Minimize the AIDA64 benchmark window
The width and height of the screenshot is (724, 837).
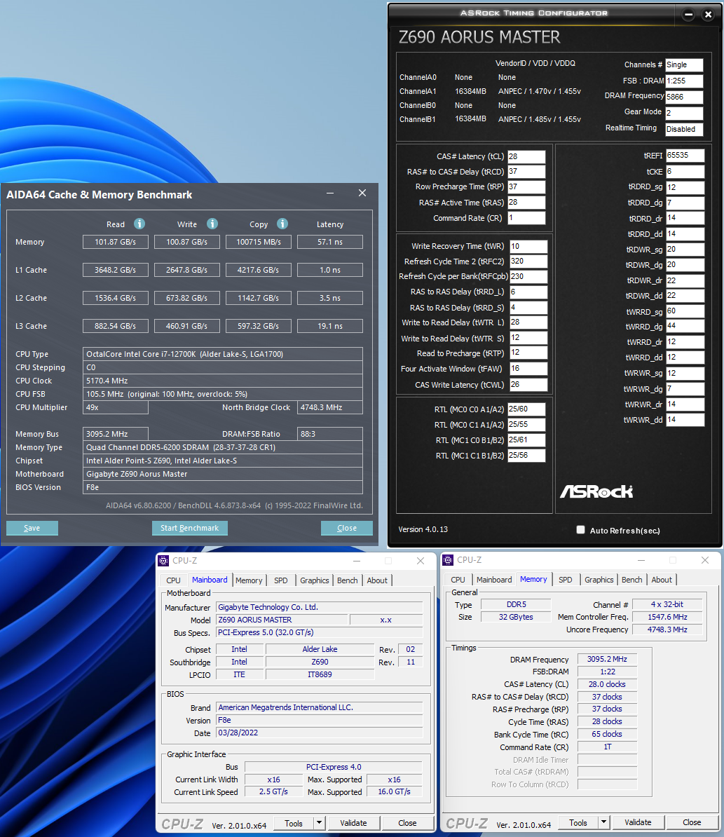[x=330, y=193]
